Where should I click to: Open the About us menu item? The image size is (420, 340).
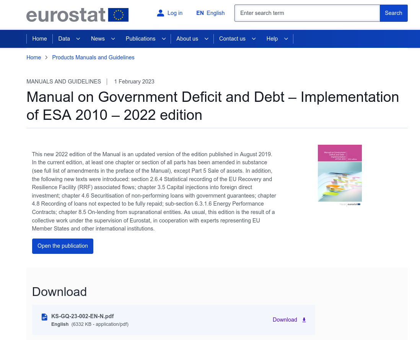(187, 39)
